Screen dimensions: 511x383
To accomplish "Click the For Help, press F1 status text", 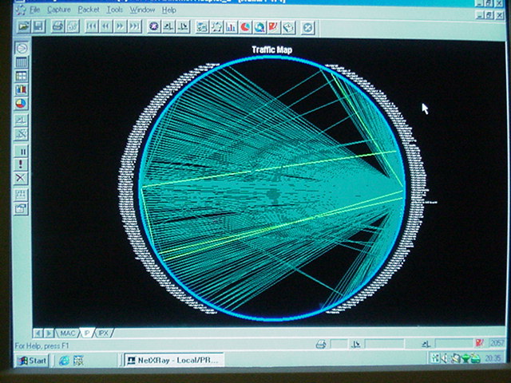I will point(42,345).
